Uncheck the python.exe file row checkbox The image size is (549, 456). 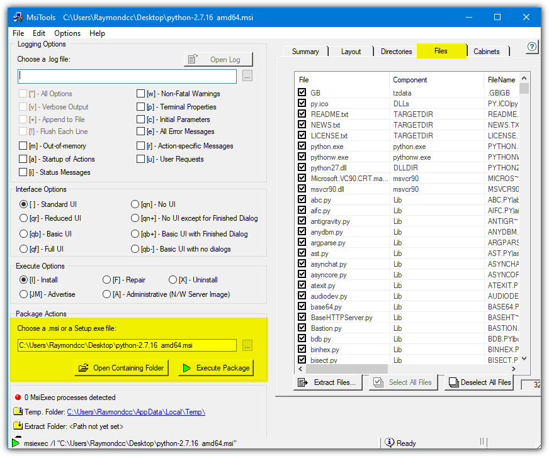pos(302,146)
